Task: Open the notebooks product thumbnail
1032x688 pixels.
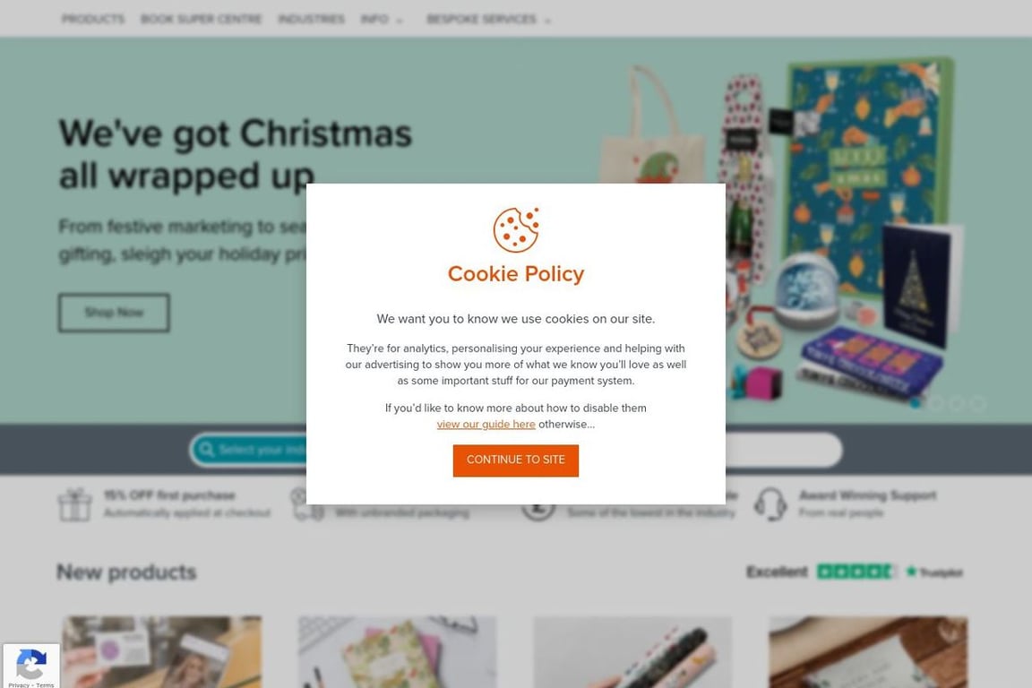Action: [x=398, y=652]
